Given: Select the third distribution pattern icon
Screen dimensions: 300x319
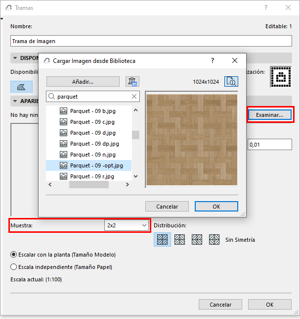Looking at the screenshot, I should pos(197,239).
